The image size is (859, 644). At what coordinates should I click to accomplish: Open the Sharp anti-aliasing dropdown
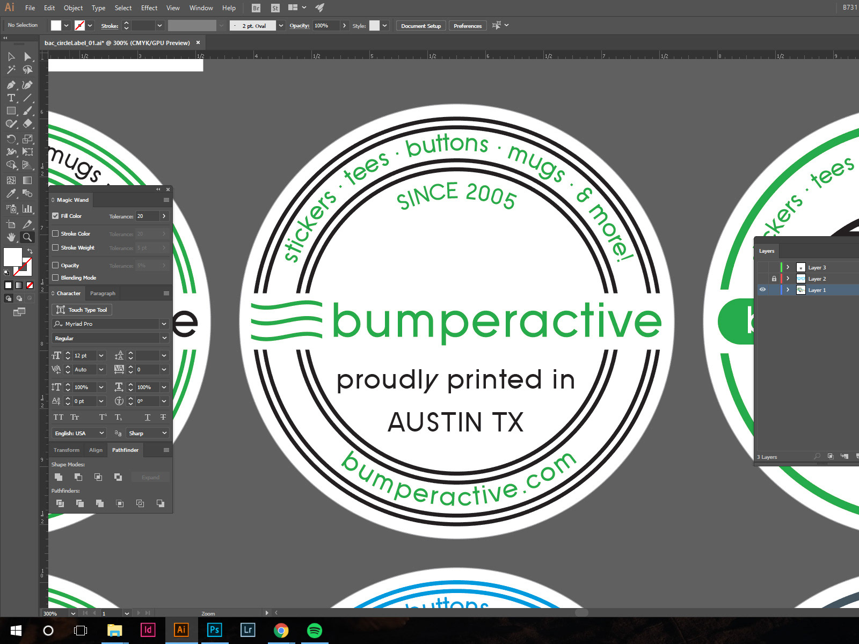tap(164, 433)
